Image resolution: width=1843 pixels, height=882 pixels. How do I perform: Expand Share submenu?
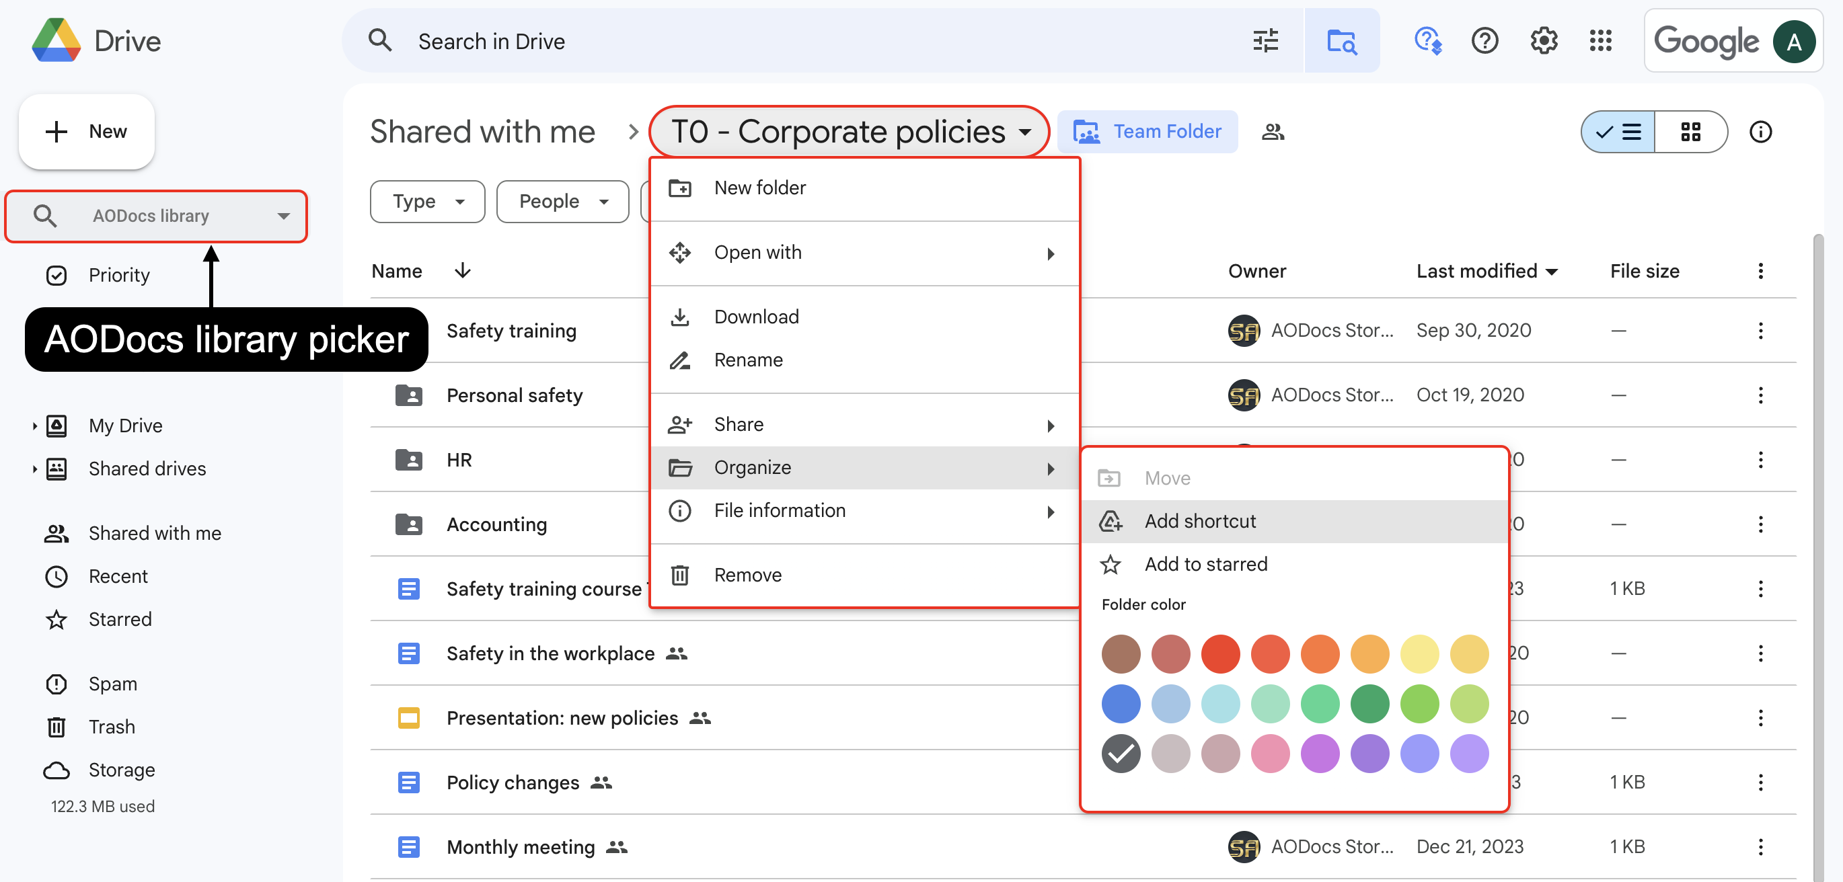864,425
